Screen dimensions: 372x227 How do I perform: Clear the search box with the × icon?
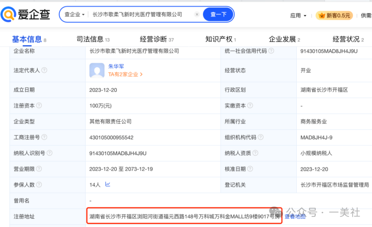coord(197,14)
